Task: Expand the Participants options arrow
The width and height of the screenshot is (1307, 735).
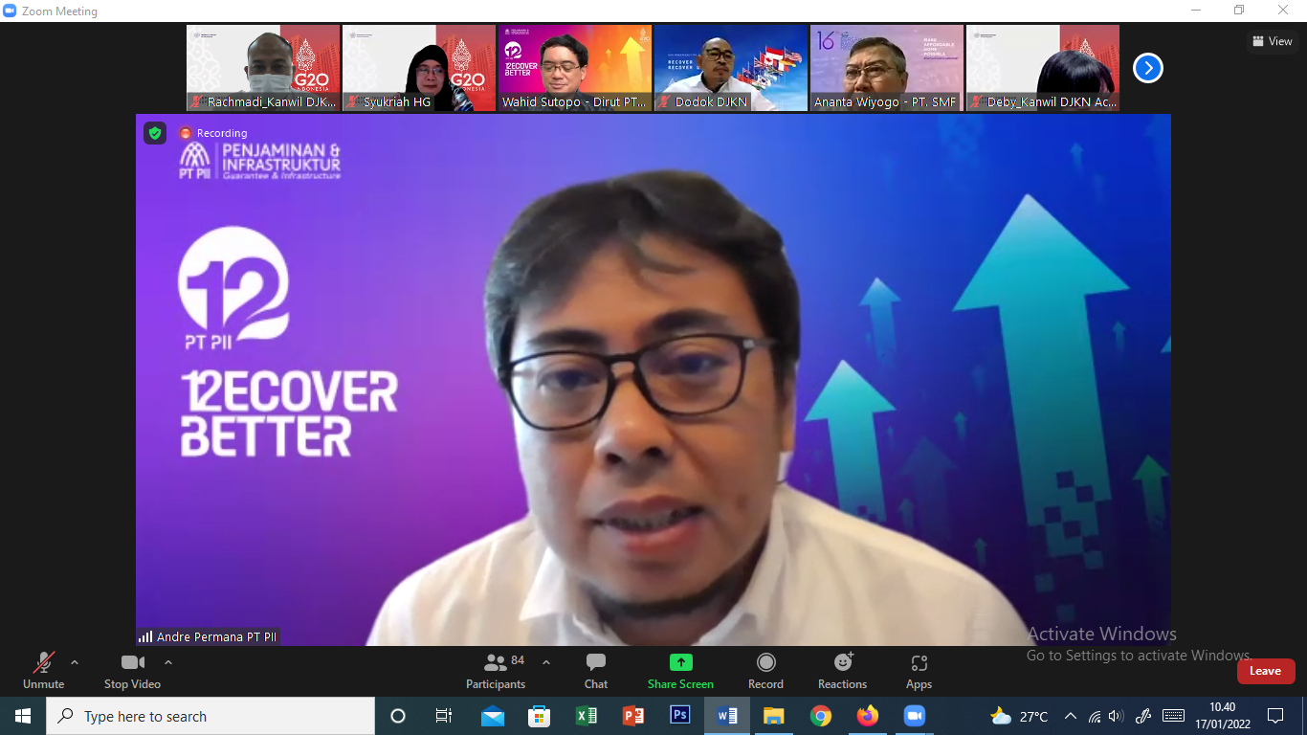Action: [x=546, y=662]
